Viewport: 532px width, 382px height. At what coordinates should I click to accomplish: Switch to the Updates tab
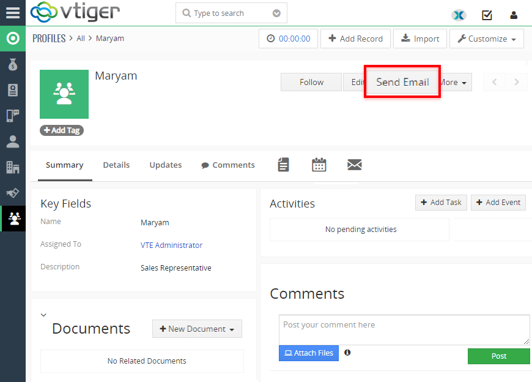pos(166,165)
